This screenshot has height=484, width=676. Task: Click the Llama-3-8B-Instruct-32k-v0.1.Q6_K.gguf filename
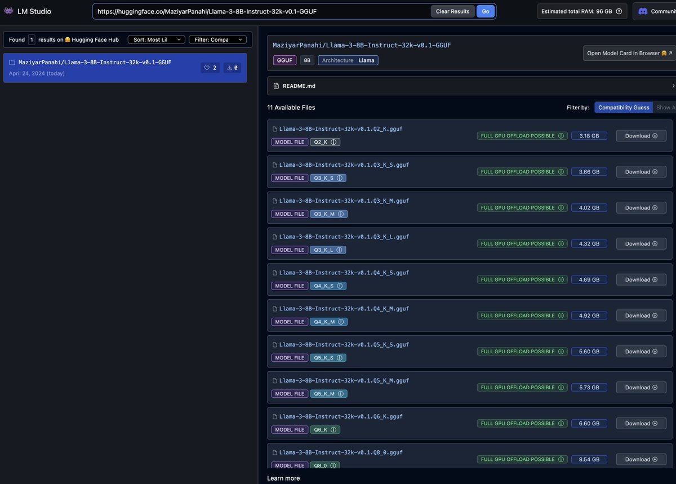[341, 416]
